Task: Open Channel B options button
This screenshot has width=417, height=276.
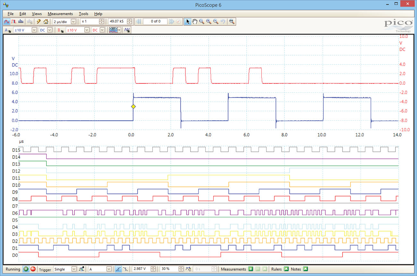Action: [x=60, y=30]
